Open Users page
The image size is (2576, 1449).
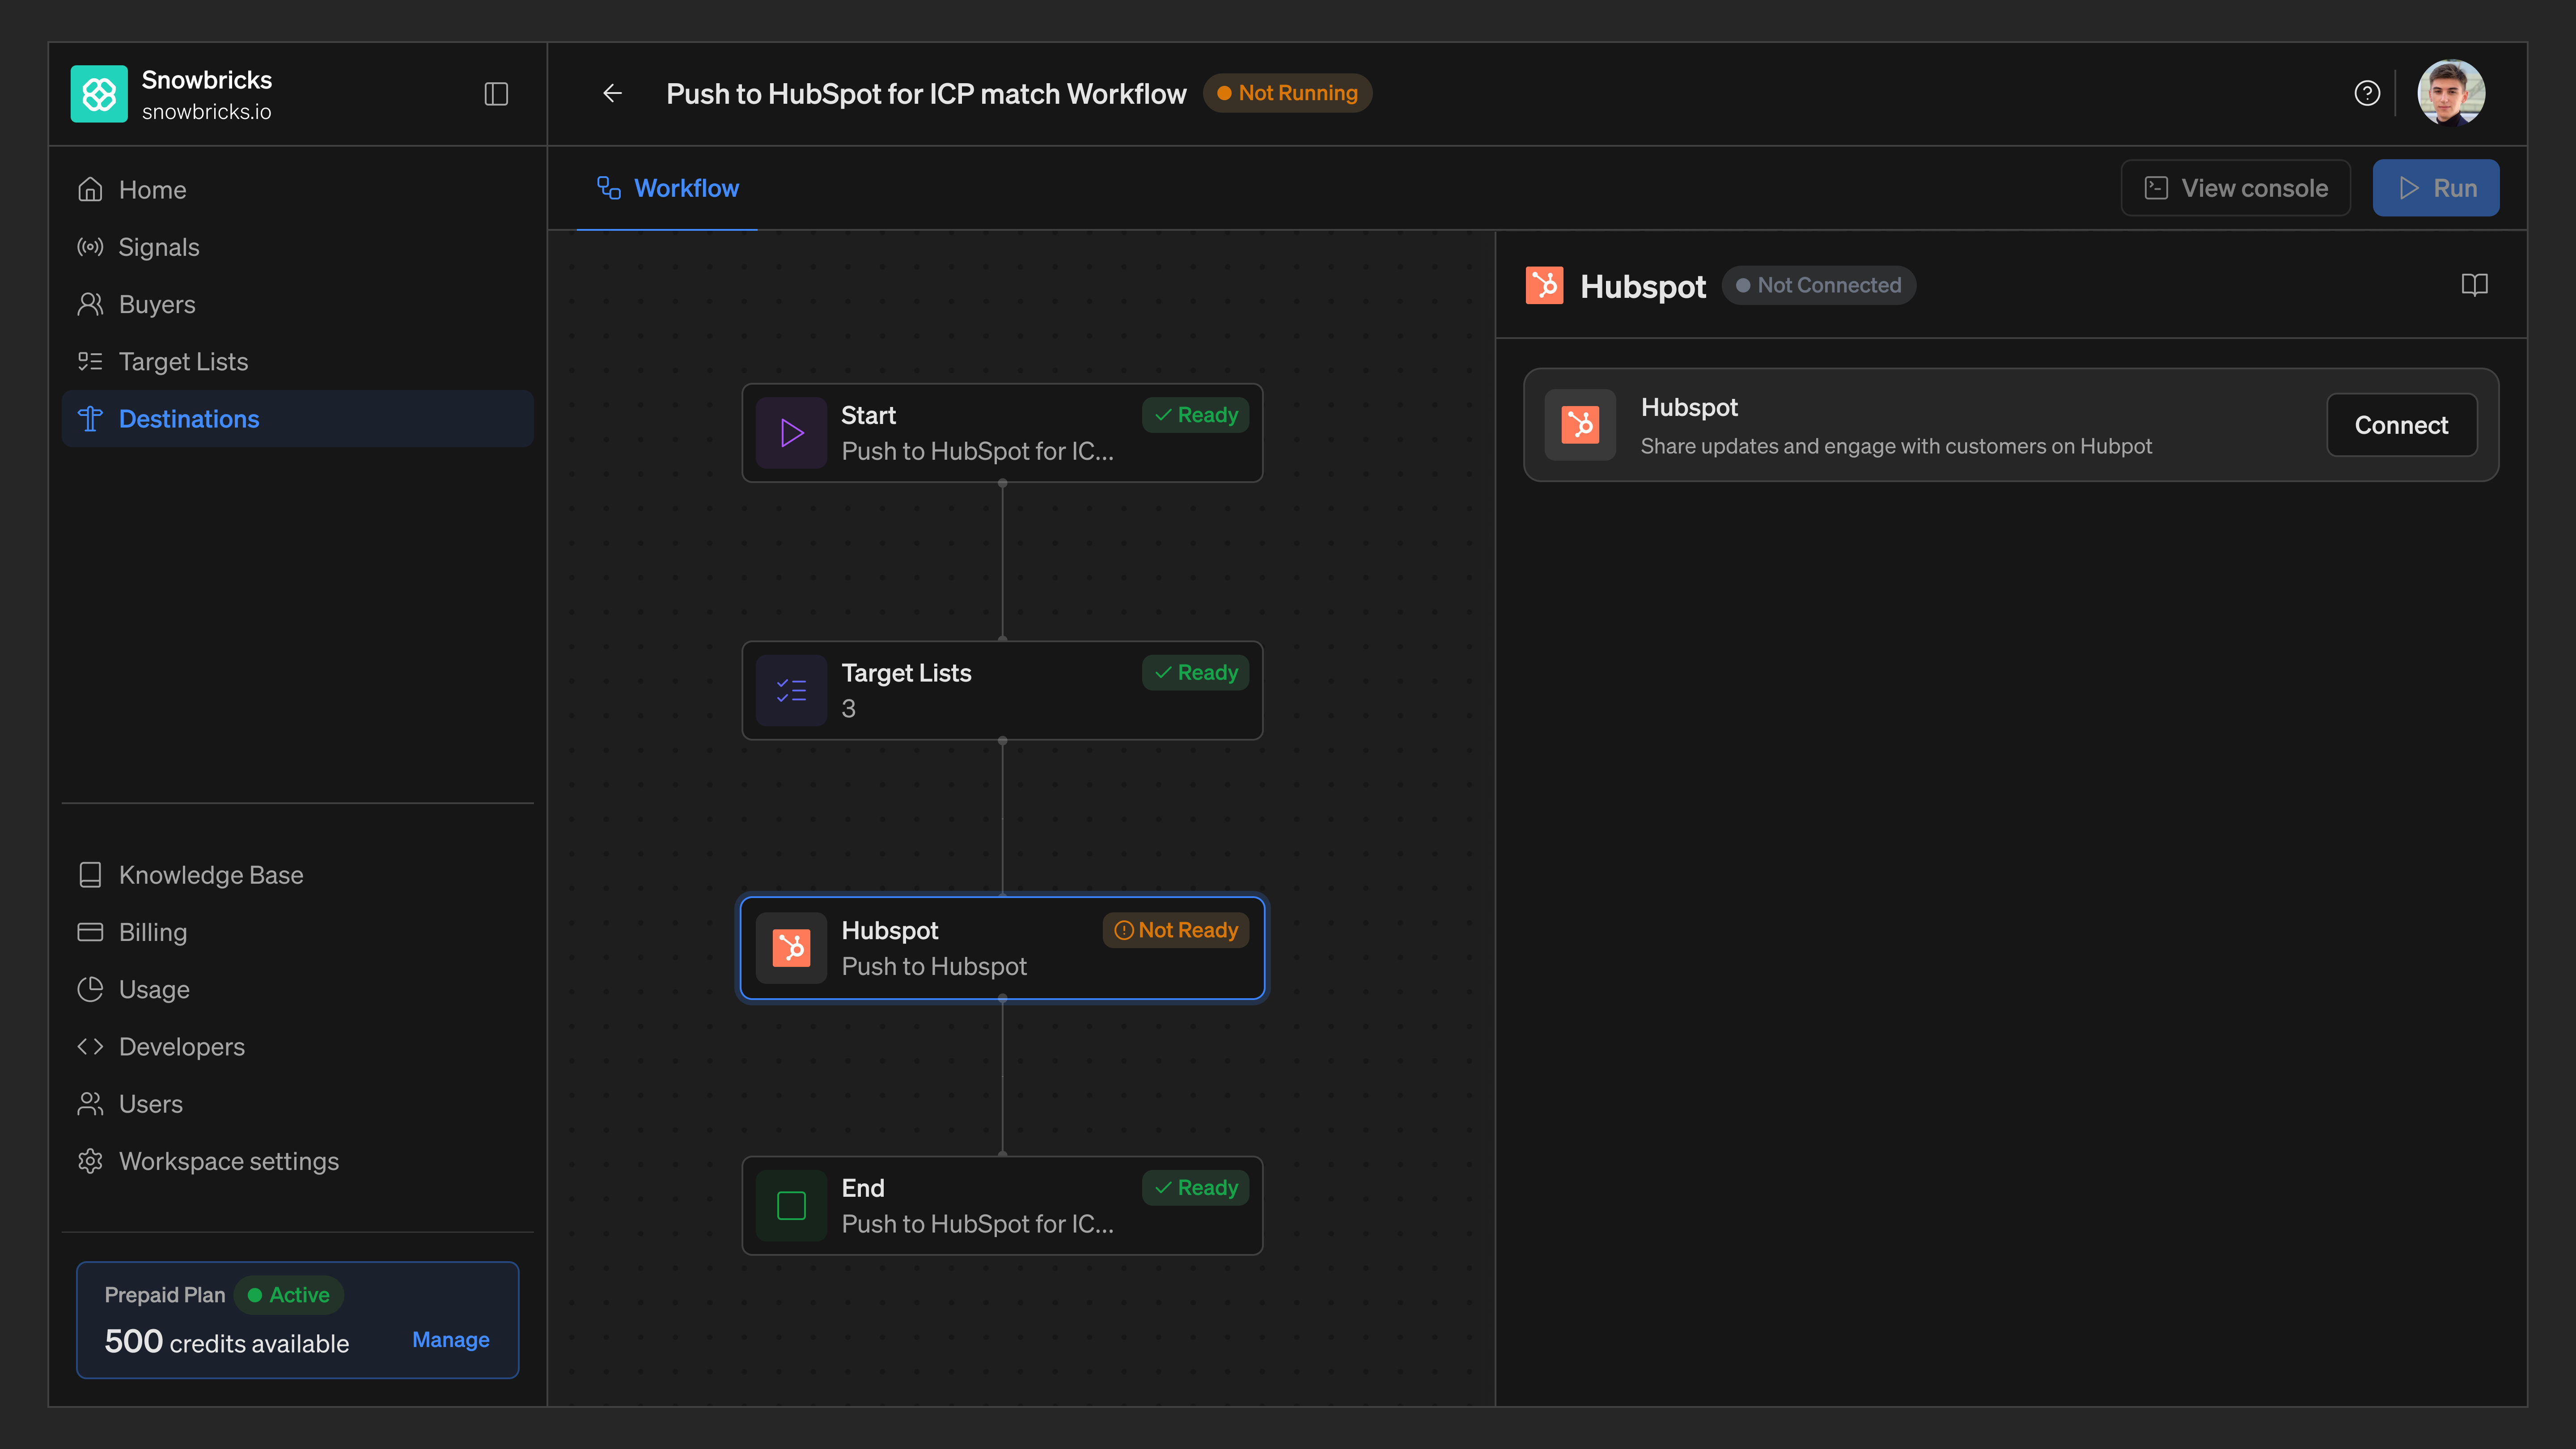298,1104
